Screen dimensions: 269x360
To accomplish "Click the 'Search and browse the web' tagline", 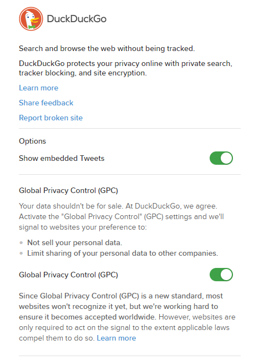I will (106, 49).
